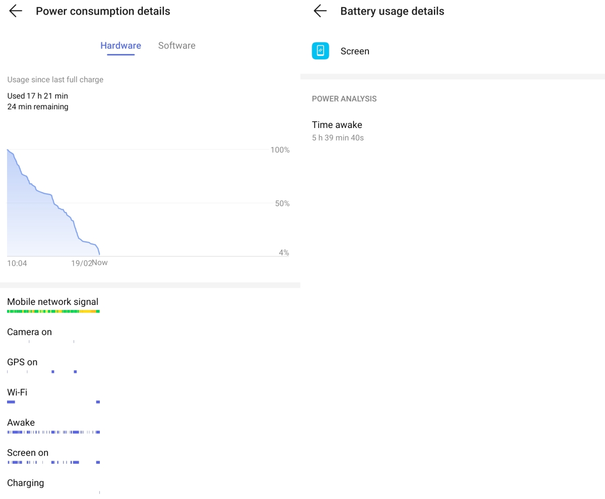This screenshot has width=605, height=499.
Task: Tap the Screen label text
Action: pyautogui.click(x=354, y=51)
